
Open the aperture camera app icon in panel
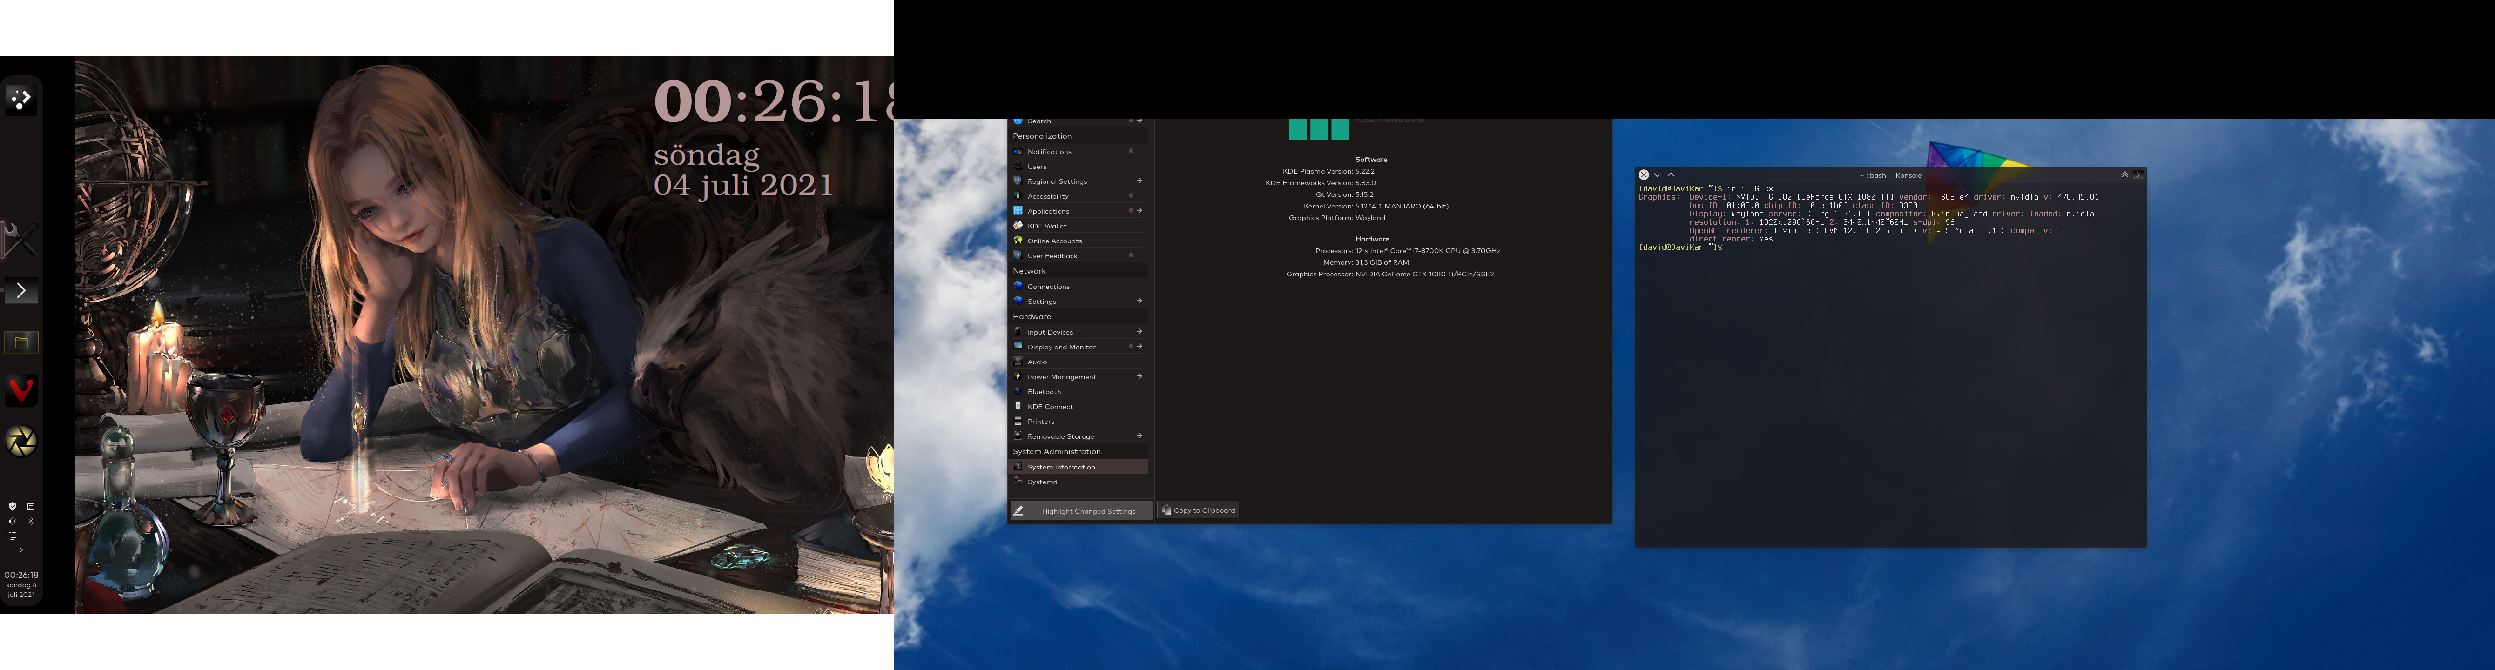tap(21, 442)
